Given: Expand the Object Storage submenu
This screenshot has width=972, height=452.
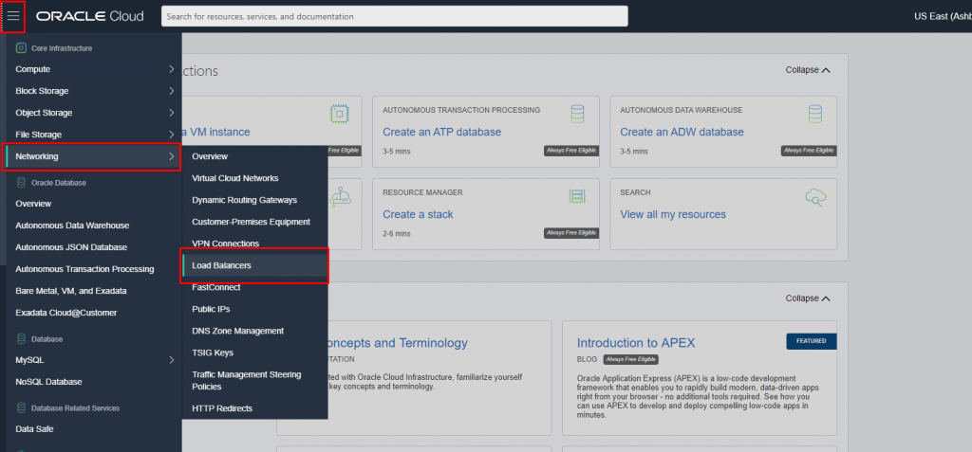Looking at the screenshot, I should pos(172,113).
